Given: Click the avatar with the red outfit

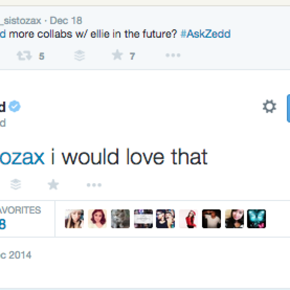Looking at the screenshot, I should (x=188, y=219).
